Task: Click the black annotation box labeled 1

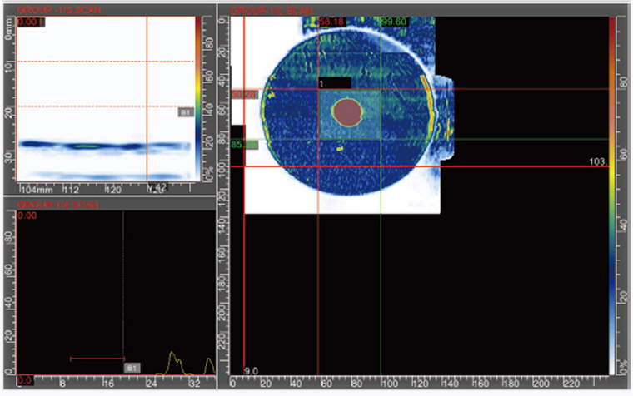Action: (335, 83)
